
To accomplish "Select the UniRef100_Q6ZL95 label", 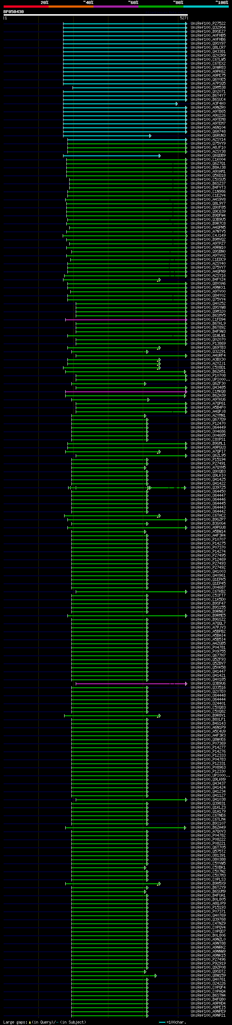I will 208,456.
